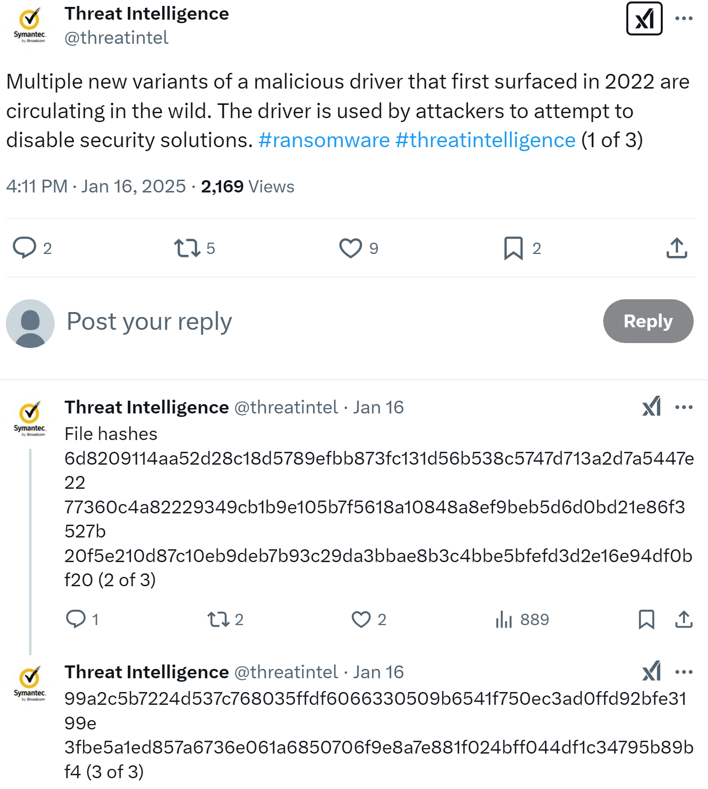
Task: Share the main post
Action: [x=677, y=248]
